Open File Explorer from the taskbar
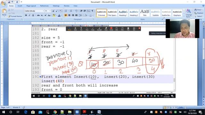The image size is (205, 115). point(70,112)
